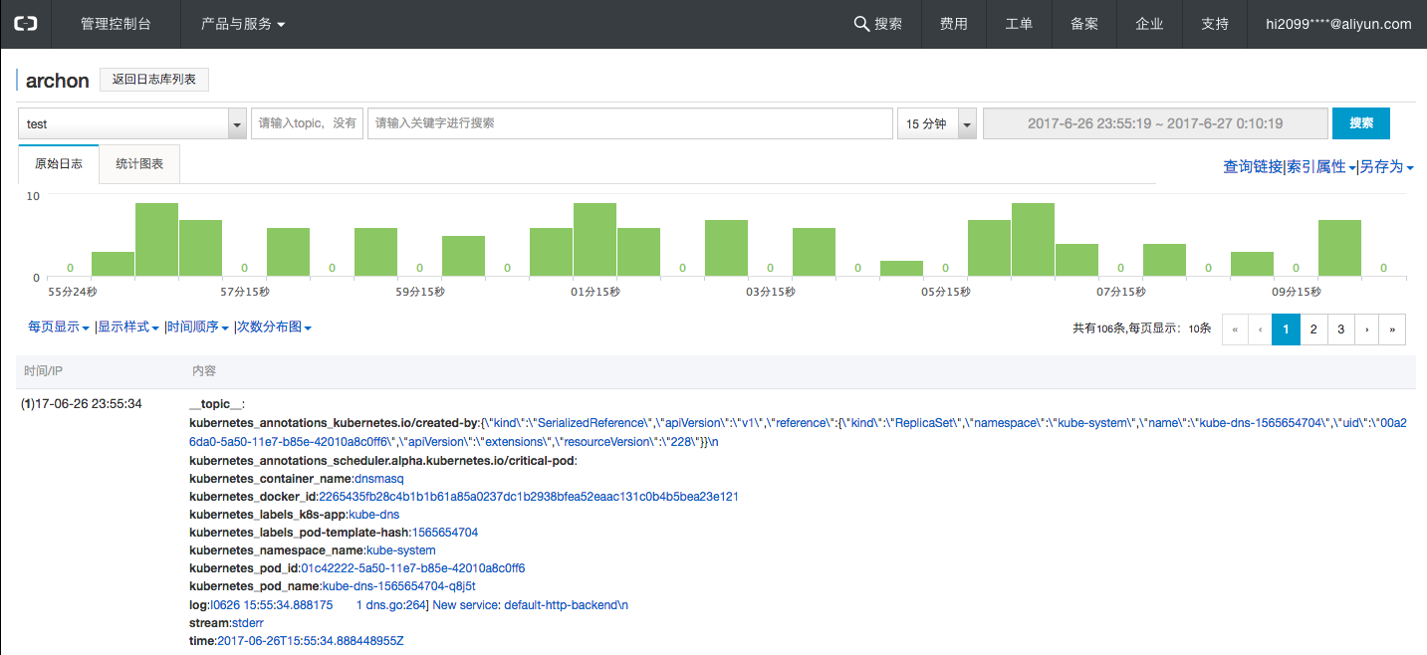Open the 查询链接 link
The image size is (1427, 655).
[1252, 167]
